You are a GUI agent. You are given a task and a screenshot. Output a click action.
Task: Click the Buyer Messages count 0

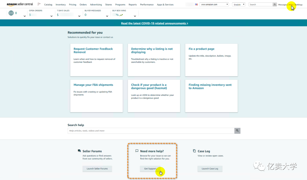(x=85, y=15)
